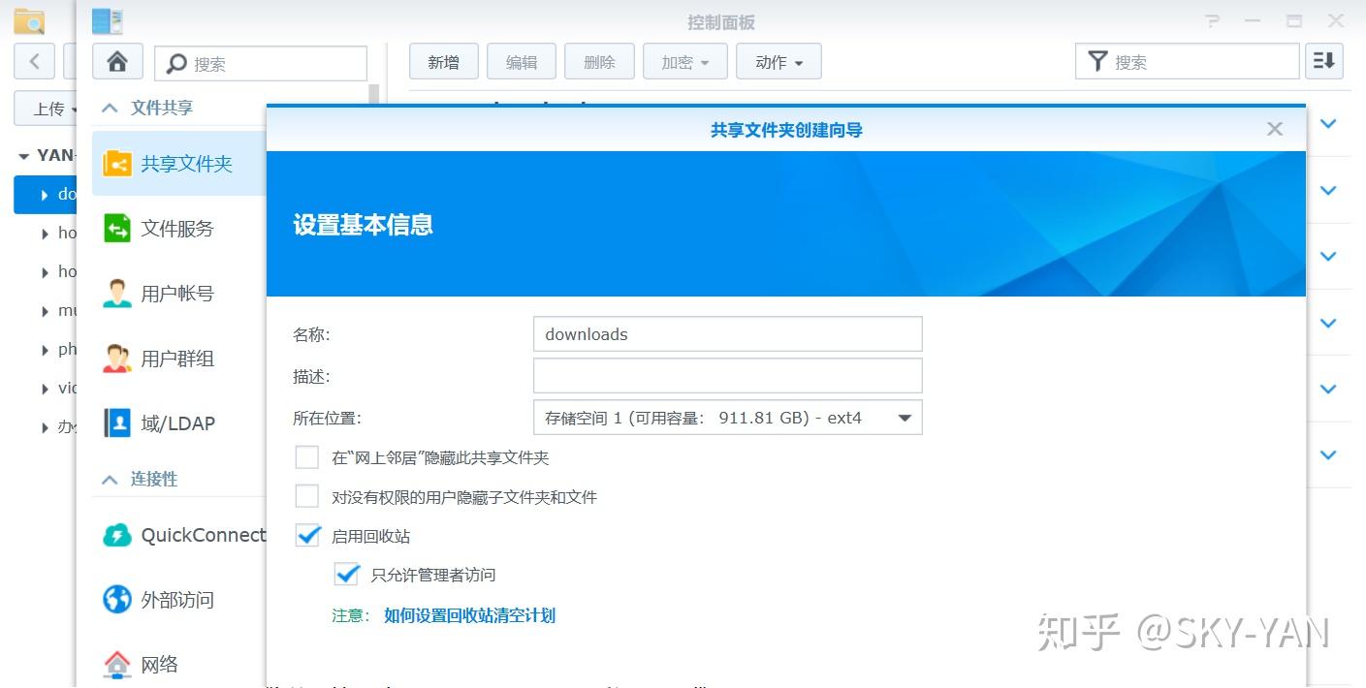1366x688 pixels.
Task: Click the 编辑 button
Action: [521, 61]
